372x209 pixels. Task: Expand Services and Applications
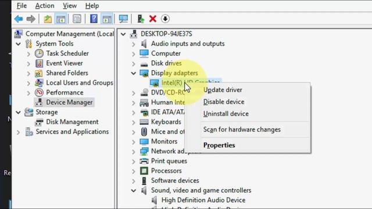point(19,132)
